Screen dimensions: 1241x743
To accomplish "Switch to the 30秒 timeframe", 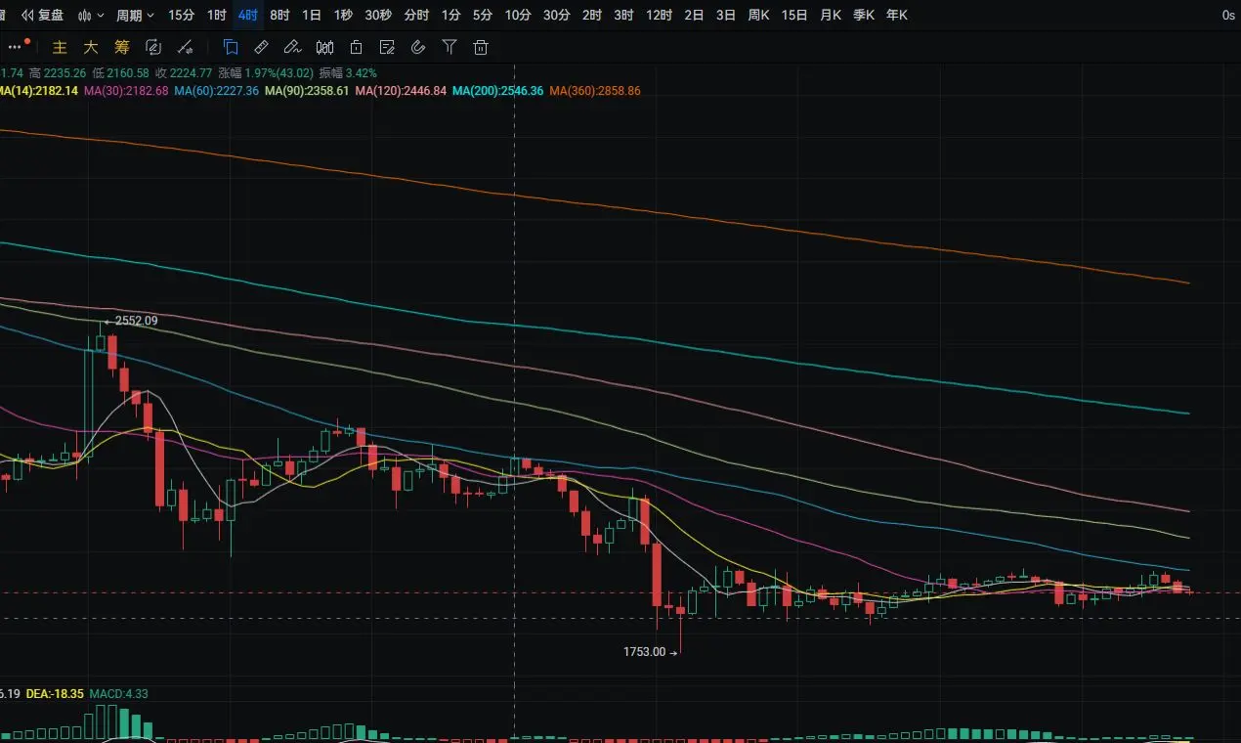I will (378, 15).
